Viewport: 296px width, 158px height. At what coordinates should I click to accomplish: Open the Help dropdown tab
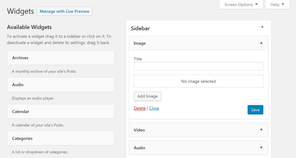[x=277, y=5]
